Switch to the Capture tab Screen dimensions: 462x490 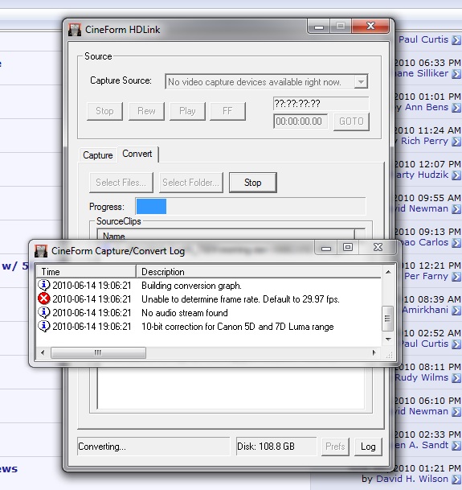pos(98,155)
